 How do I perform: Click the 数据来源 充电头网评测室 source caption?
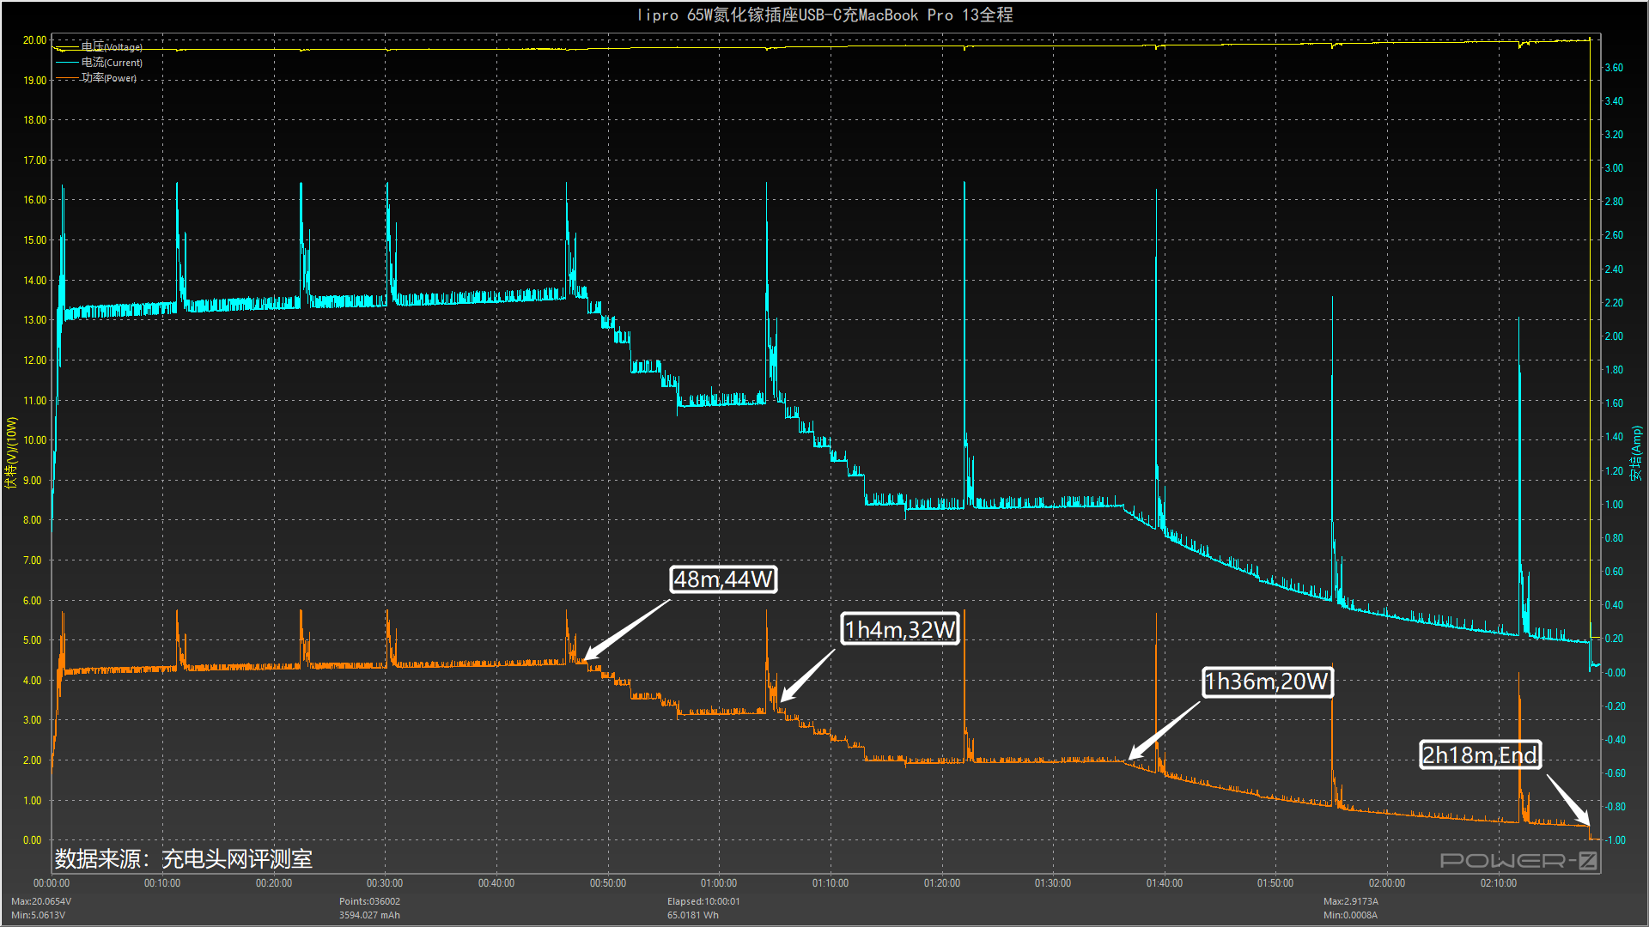[x=184, y=859]
